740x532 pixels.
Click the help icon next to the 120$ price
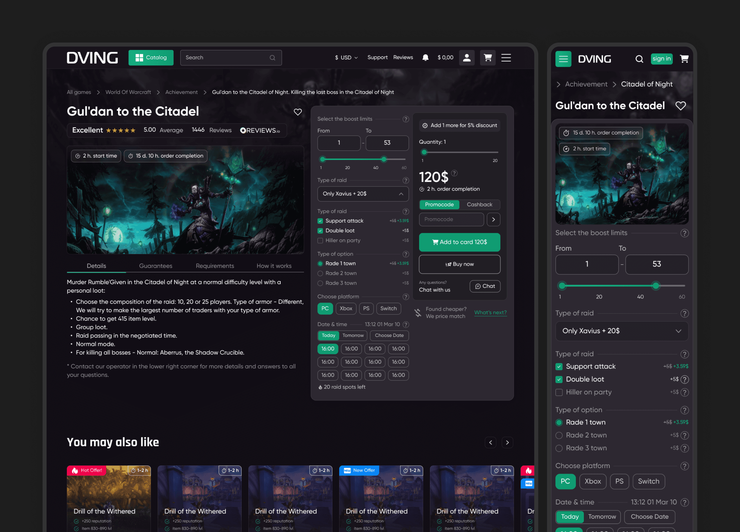point(454,173)
